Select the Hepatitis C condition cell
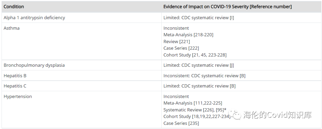The width and height of the screenshot is (322, 129). [x=15, y=86]
